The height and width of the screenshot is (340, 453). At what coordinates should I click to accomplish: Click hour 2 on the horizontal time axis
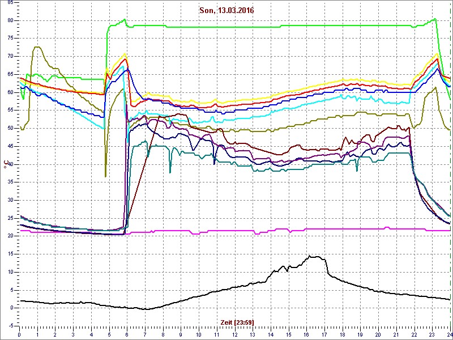pyautogui.click(x=55, y=335)
